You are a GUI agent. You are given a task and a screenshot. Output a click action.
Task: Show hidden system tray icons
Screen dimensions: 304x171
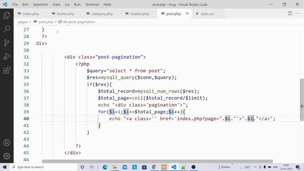click(255, 167)
